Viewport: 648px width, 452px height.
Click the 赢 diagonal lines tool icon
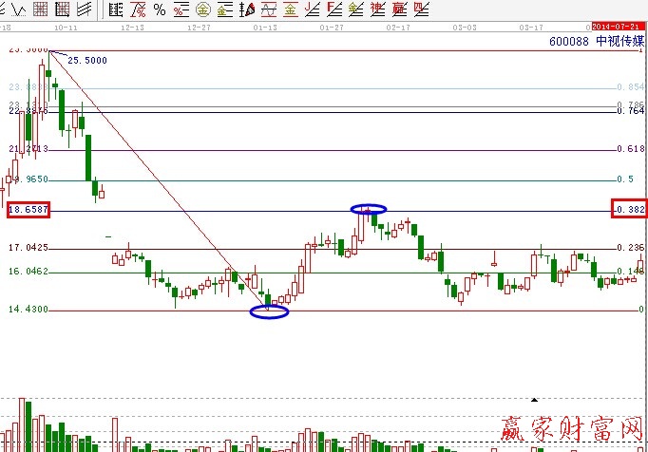(x=399, y=9)
